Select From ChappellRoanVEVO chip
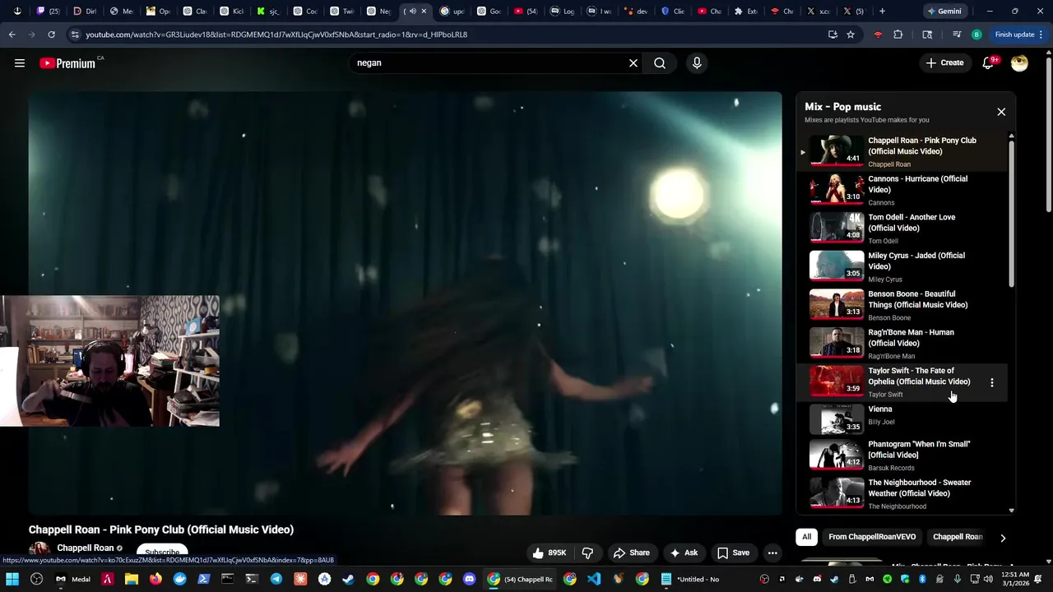Image resolution: width=1053 pixels, height=592 pixels. click(x=872, y=537)
